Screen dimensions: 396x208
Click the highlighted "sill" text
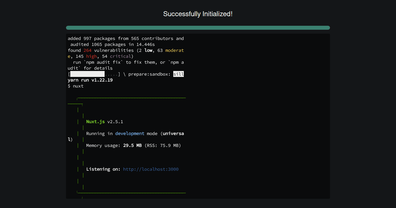coord(179,74)
